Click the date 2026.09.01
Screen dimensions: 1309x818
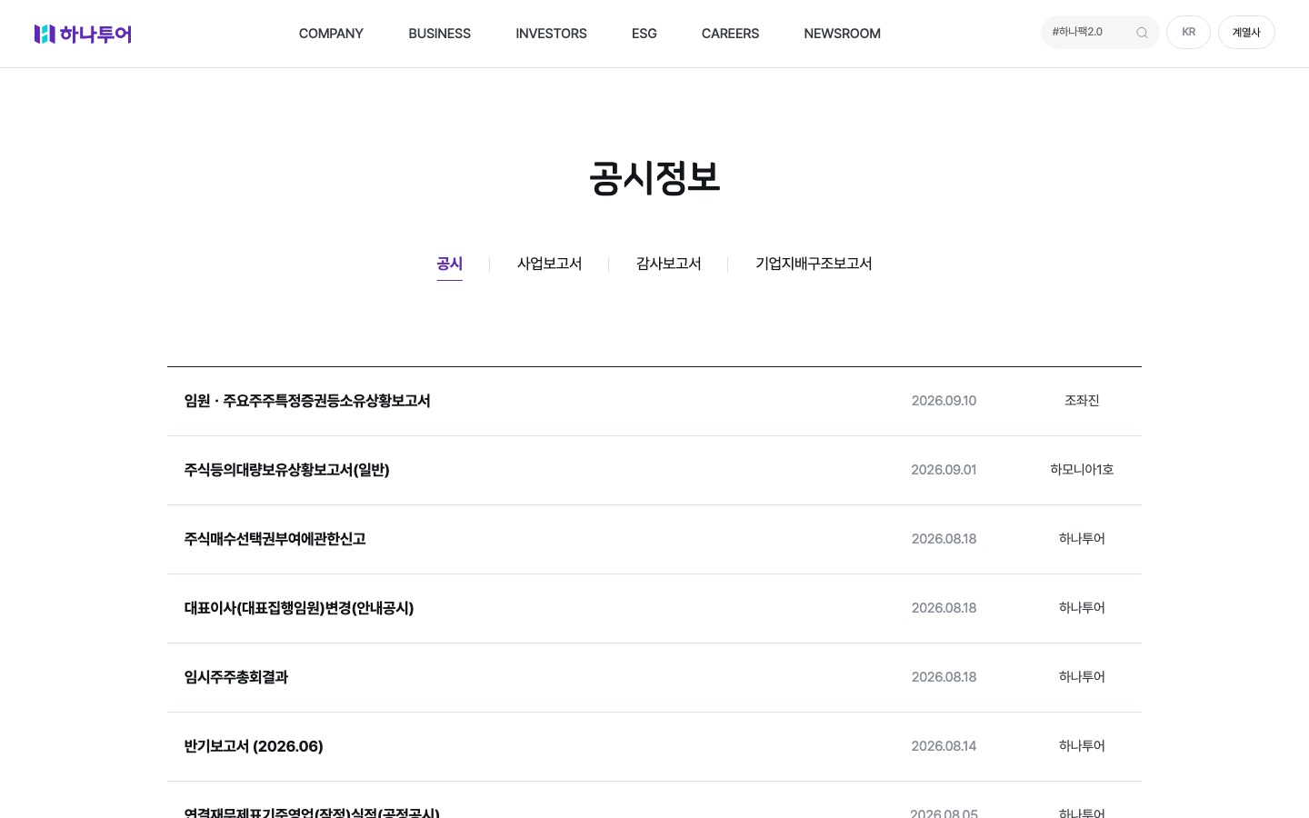coord(944,470)
